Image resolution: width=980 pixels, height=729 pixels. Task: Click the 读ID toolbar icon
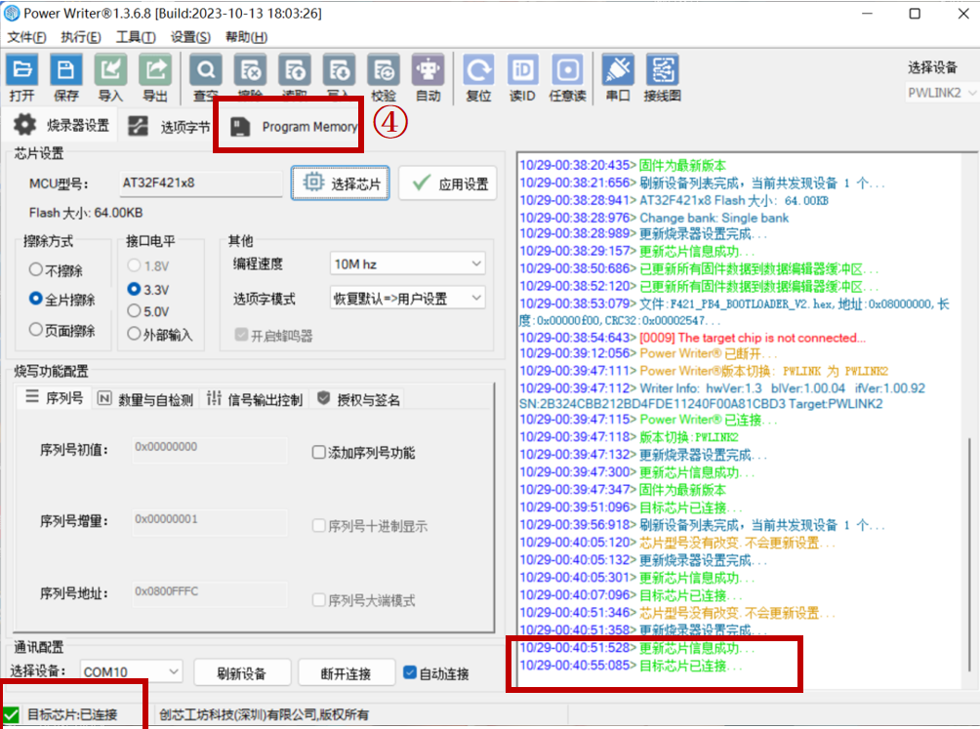522,69
